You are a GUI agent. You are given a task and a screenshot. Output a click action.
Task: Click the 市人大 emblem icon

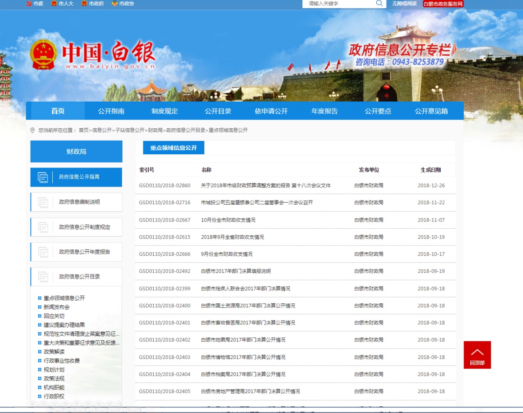click(54, 3)
